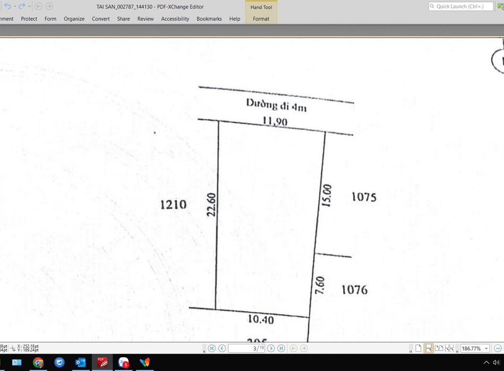Go to the previous page

pos(222,348)
